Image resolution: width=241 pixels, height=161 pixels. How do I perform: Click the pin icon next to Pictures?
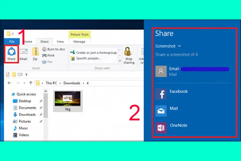point(41,121)
